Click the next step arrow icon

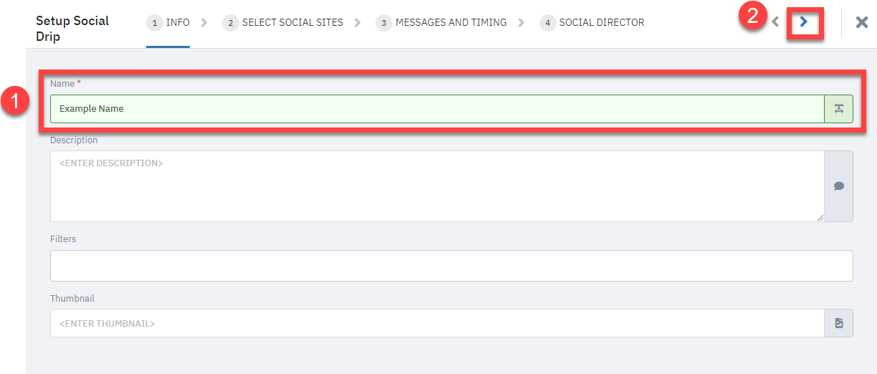pyautogui.click(x=804, y=22)
